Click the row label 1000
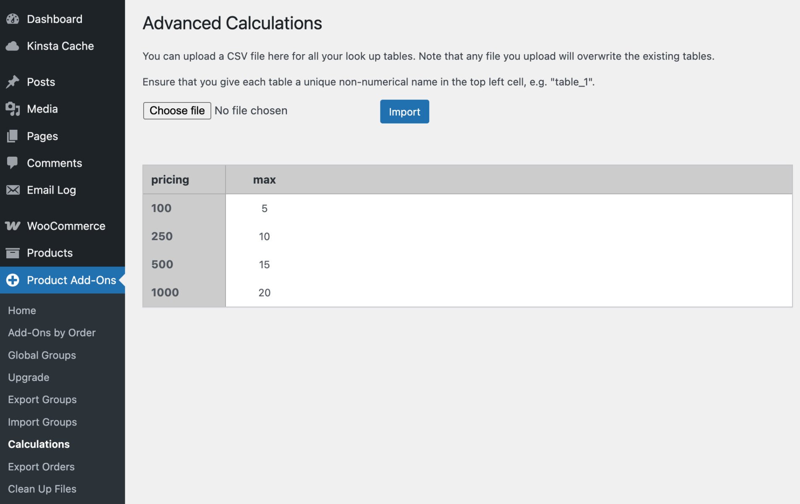 click(x=165, y=292)
